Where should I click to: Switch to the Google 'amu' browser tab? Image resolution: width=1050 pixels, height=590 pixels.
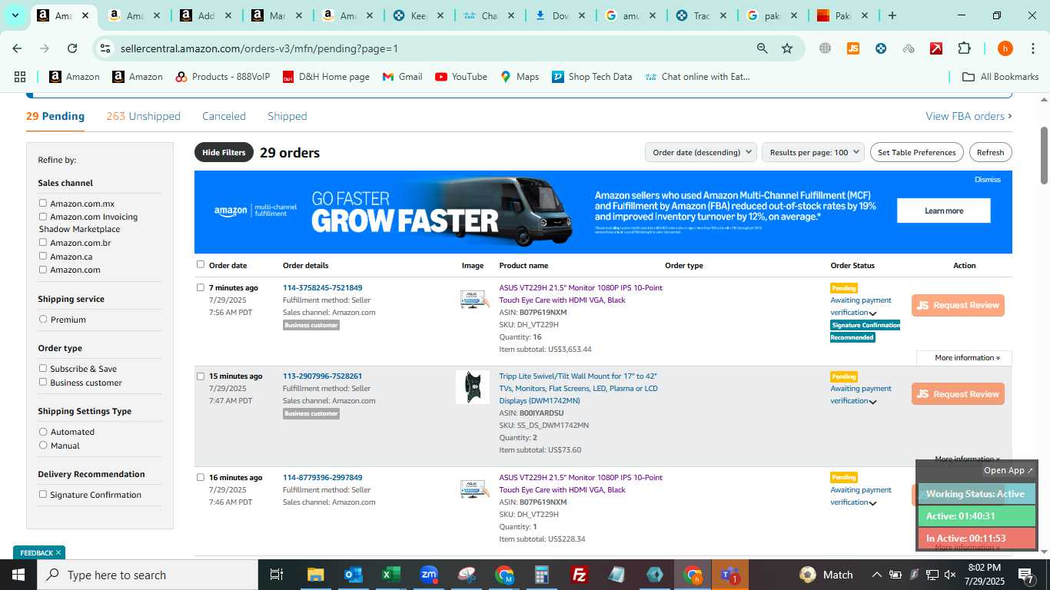tap(630, 15)
